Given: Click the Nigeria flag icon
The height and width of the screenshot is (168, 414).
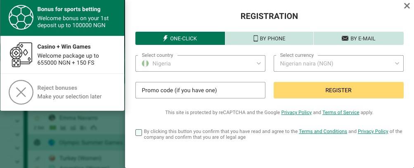Looking at the screenshot, I should (x=145, y=63).
